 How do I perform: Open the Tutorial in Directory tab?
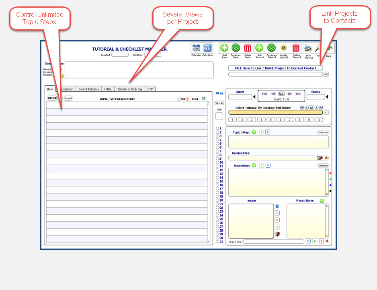[130, 89]
